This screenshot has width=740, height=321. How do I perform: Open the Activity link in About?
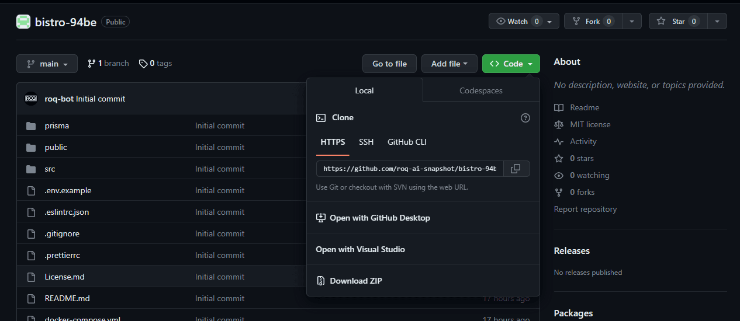tap(583, 142)
